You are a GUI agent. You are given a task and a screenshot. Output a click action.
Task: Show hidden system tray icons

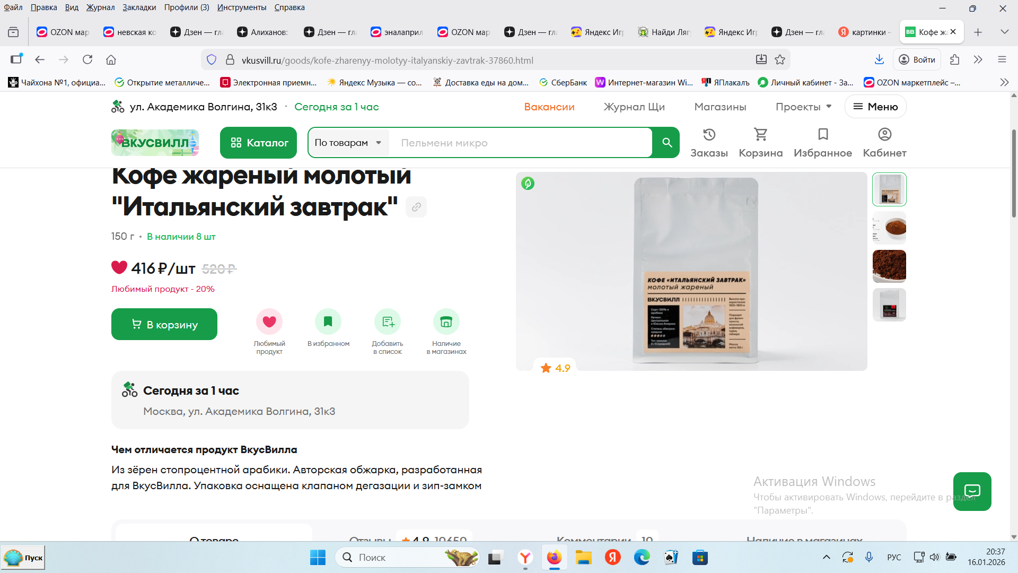(826, 557)
